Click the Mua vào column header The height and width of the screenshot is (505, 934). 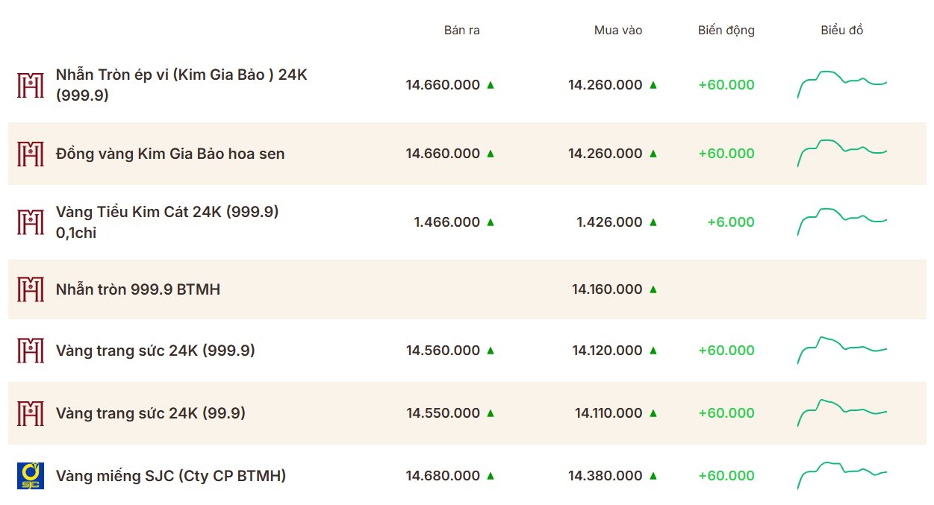618,31
